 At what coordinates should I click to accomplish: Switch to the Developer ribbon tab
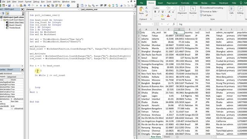pyautogui.click(x=223, y=3)
